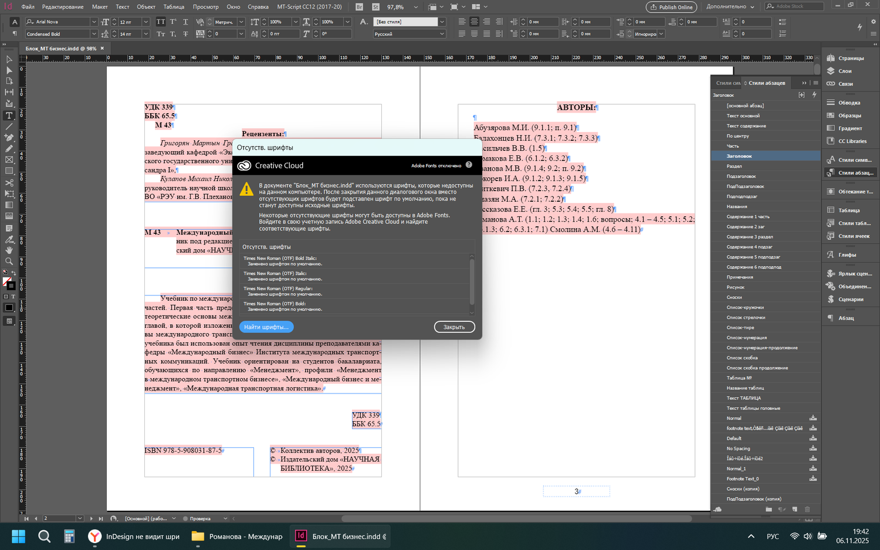Enable center paragraph alignment
The height and width of the screenshot is (550, 880).
pos(474,22)
